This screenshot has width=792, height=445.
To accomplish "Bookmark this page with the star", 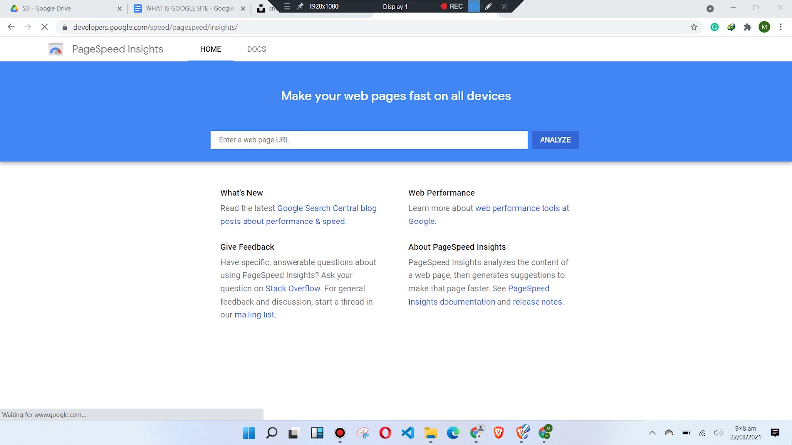I will point(694,27).
